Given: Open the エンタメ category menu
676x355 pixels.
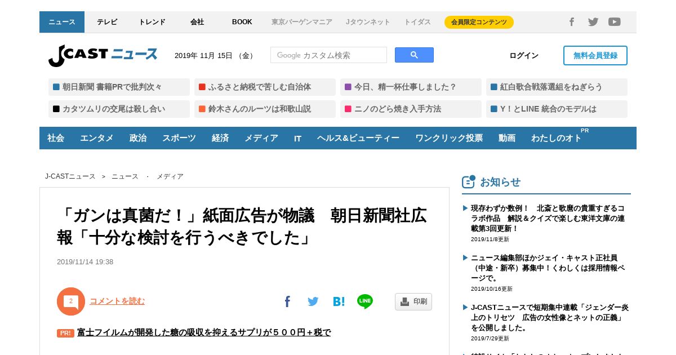Looking at the screenshot, I should coord(97,138).
